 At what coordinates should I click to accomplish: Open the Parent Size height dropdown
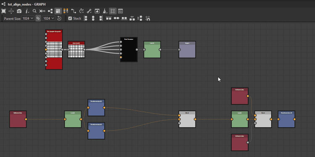(x=48, y=18)
